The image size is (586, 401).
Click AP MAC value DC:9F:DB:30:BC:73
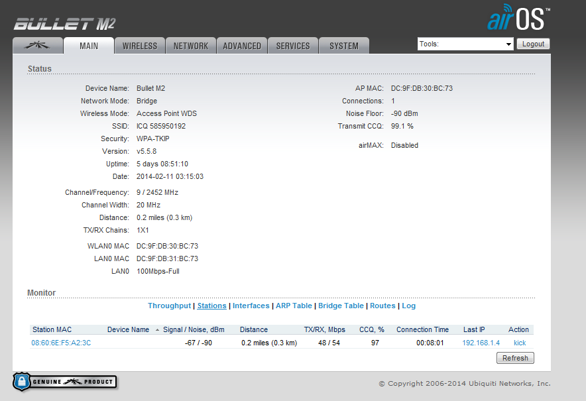[422, 88]
